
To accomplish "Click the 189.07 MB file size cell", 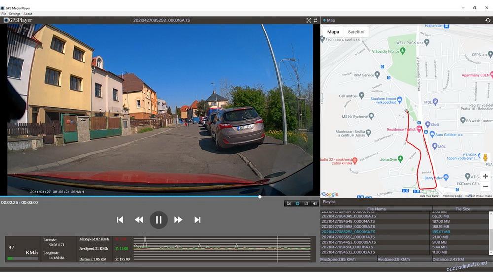I will pos(441,232).
